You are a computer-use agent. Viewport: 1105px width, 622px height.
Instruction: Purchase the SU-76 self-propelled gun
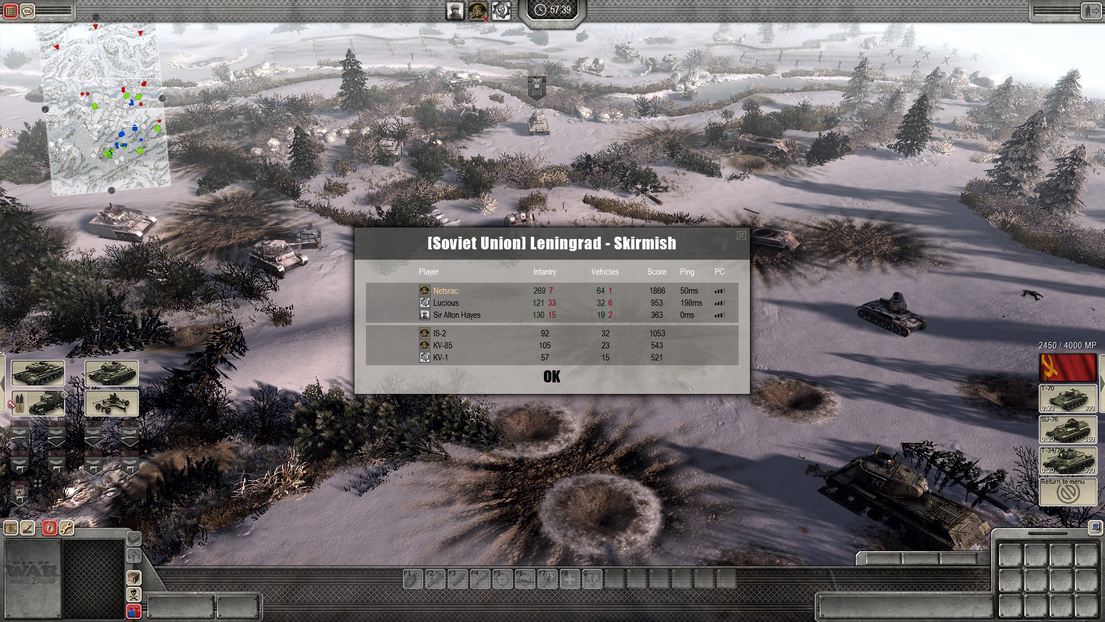(x=1068, y=430)
